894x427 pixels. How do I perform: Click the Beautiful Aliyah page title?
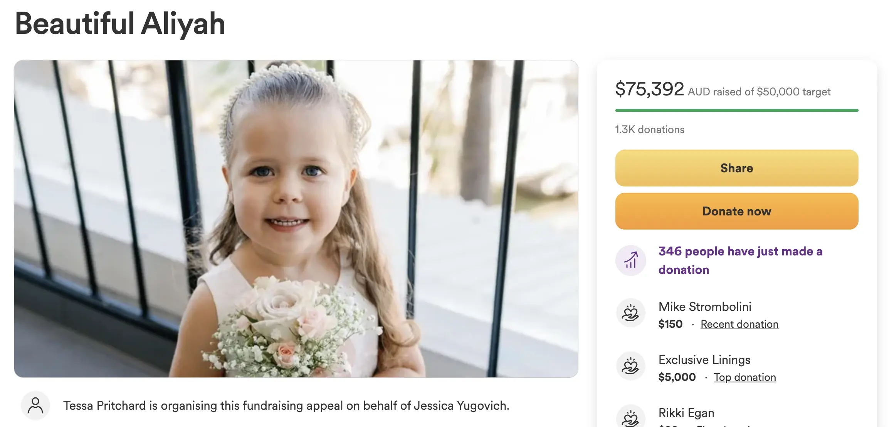tap(120, 24)
